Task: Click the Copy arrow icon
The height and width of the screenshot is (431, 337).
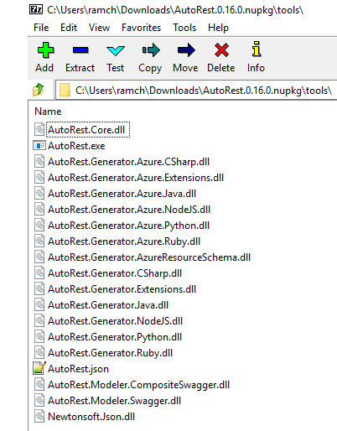Action: pos(151,50)
